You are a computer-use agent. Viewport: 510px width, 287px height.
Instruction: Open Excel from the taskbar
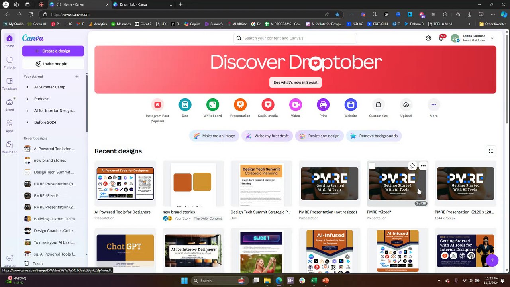point(314,281)
